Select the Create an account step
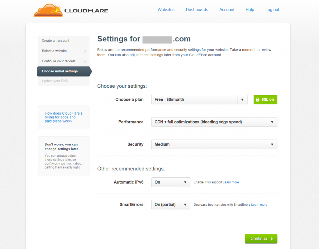The width and height of the screenshot is (319, 249). 64,41
